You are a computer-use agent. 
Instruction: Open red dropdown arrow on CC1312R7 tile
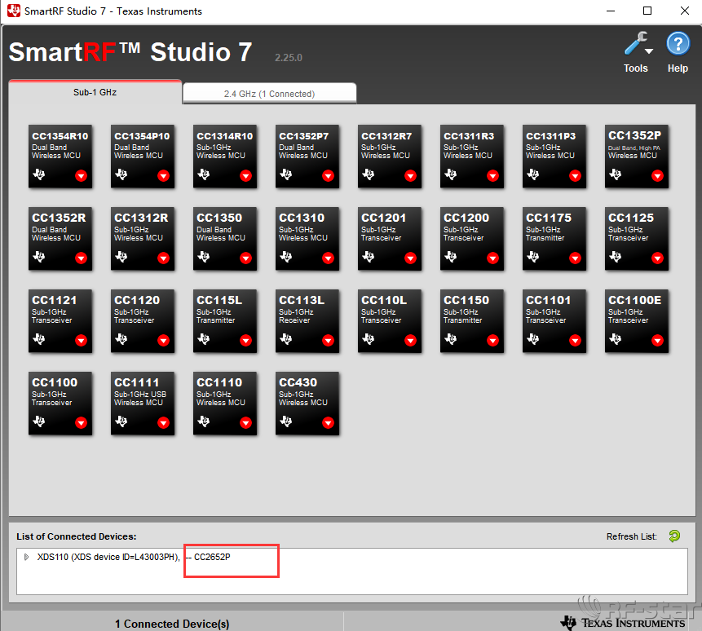click(410, 176)
